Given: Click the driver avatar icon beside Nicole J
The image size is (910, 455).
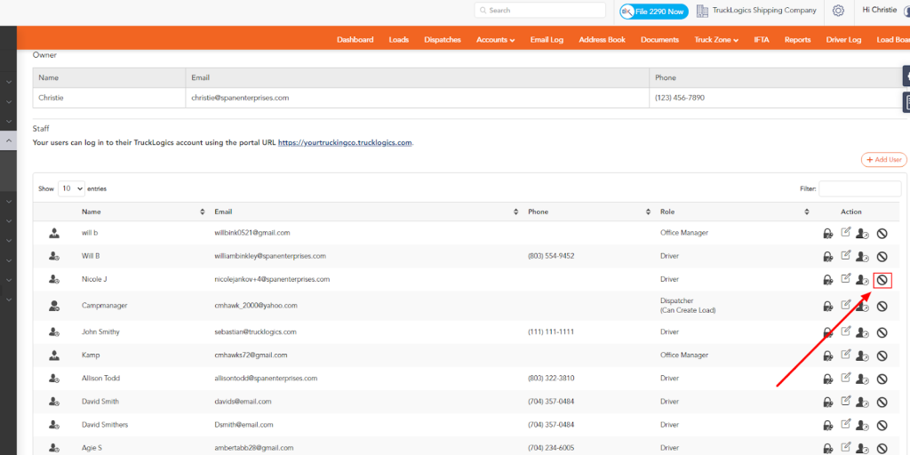Looking at the screenshot, I should 54,279.
